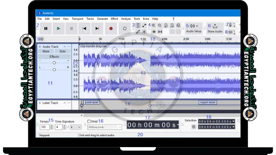Solo the Audio Track
The image size is (276, 155).
coord(62,51)
